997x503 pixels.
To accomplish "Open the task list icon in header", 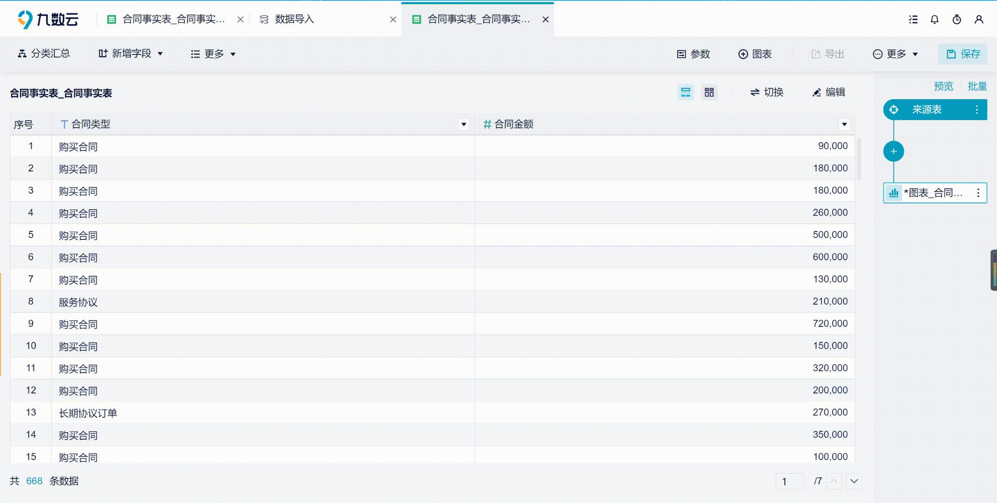I will coord(913,20).
